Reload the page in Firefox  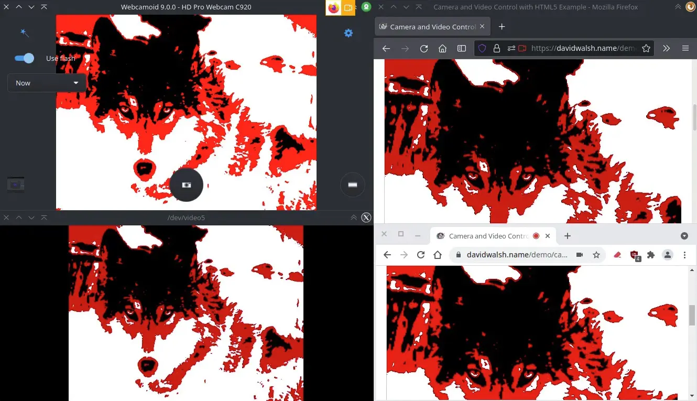(x=424, y=48)
